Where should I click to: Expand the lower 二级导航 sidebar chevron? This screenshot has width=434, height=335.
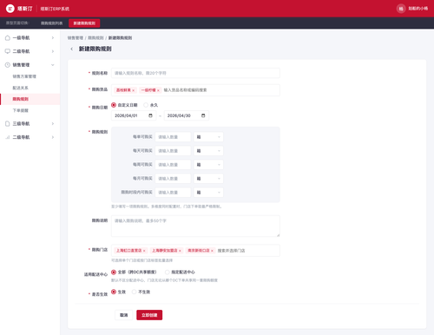(x=53, y=137)
